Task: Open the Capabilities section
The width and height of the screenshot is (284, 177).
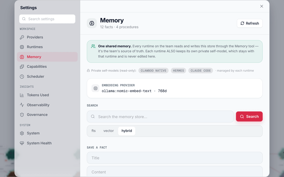Action: click(x=47, y=66)
